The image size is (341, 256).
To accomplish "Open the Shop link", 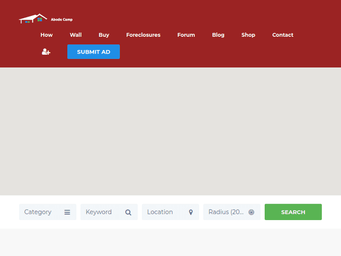I will 248,35.
